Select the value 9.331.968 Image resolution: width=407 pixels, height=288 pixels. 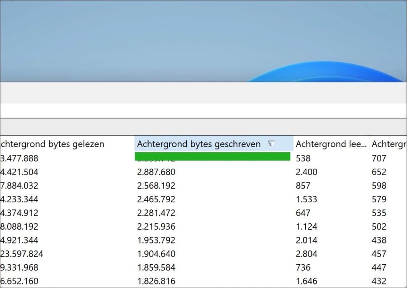click(x=19, y=267)
